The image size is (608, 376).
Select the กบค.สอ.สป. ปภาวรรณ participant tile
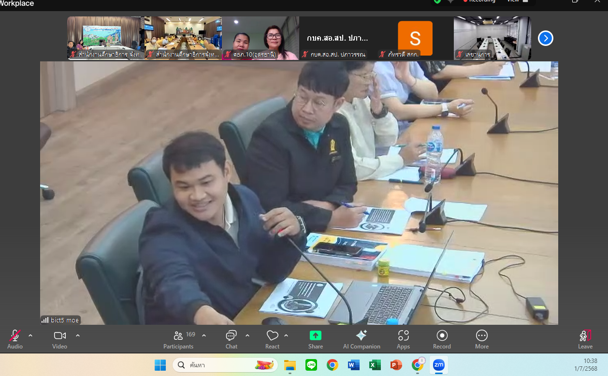(x=338, y=38)
